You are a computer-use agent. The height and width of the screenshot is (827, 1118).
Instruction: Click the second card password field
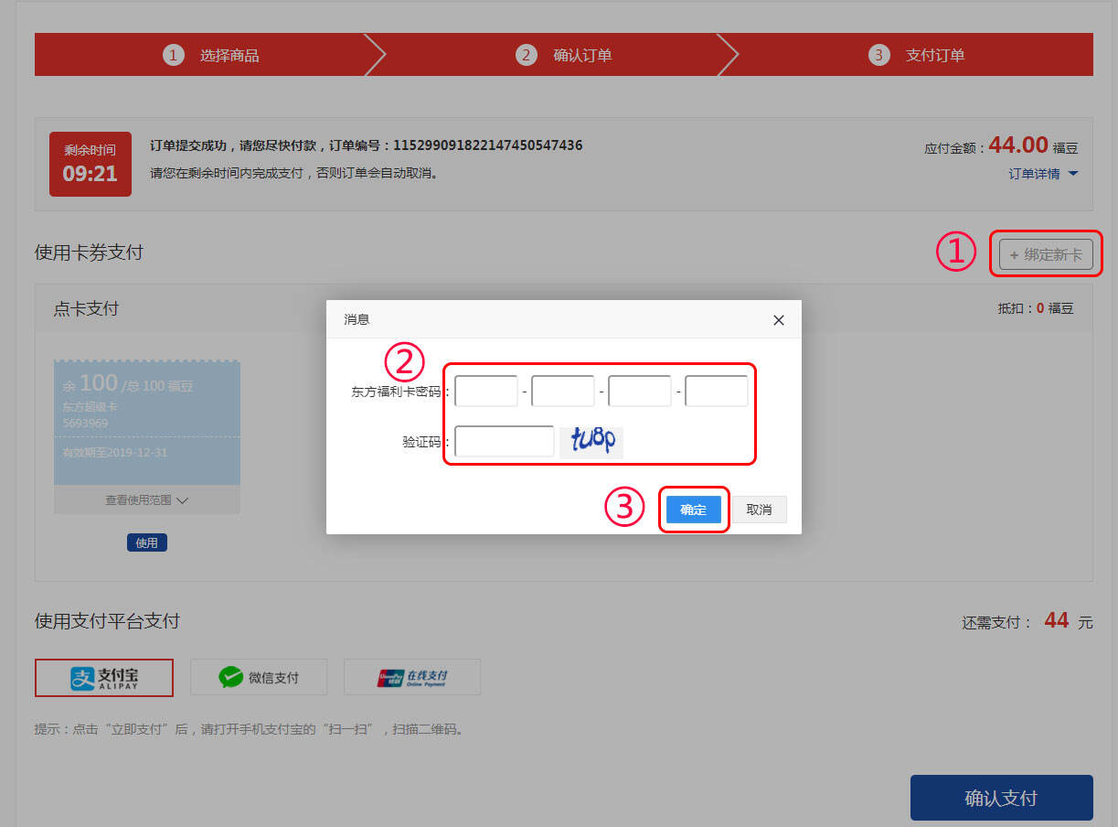[x=563, y=392]
